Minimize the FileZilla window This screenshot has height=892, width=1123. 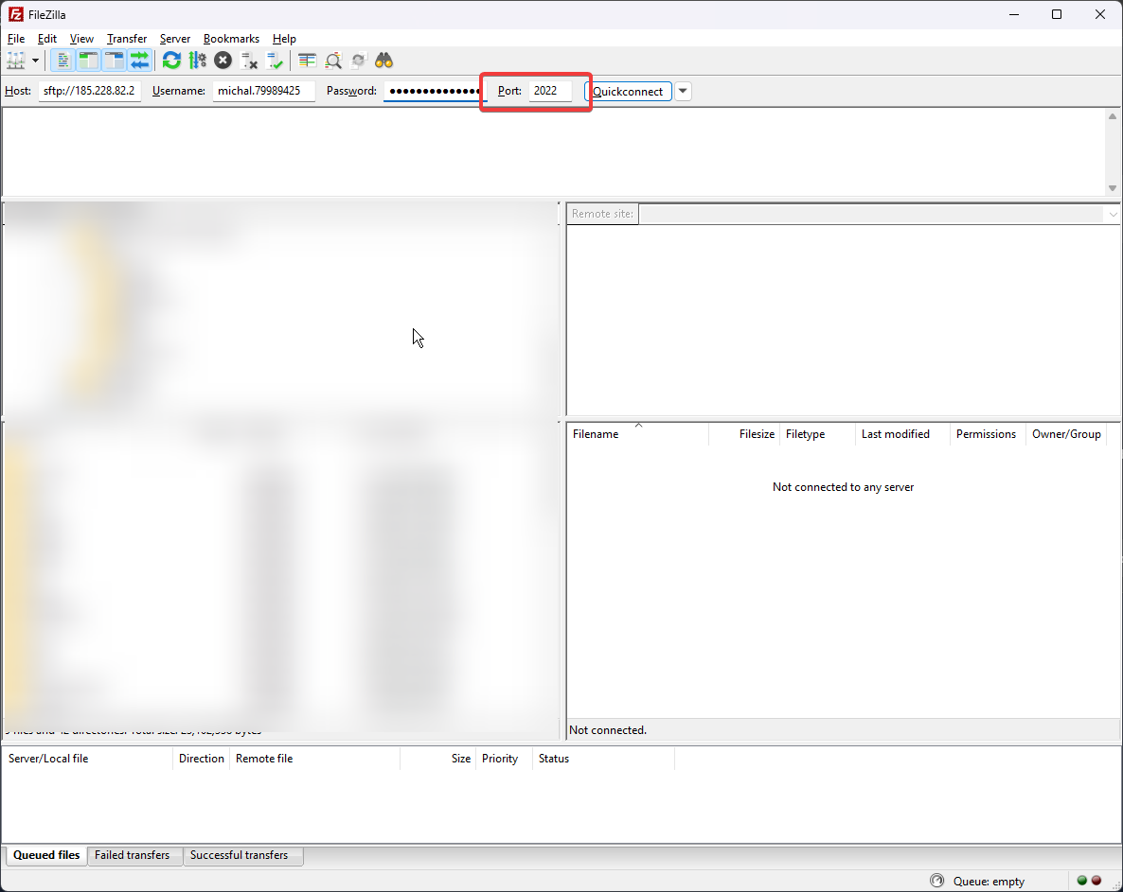coord(1014,14)
